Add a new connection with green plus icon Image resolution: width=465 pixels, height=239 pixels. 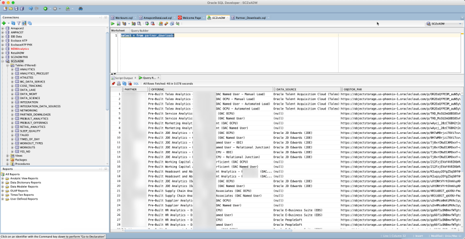point(4,23)
